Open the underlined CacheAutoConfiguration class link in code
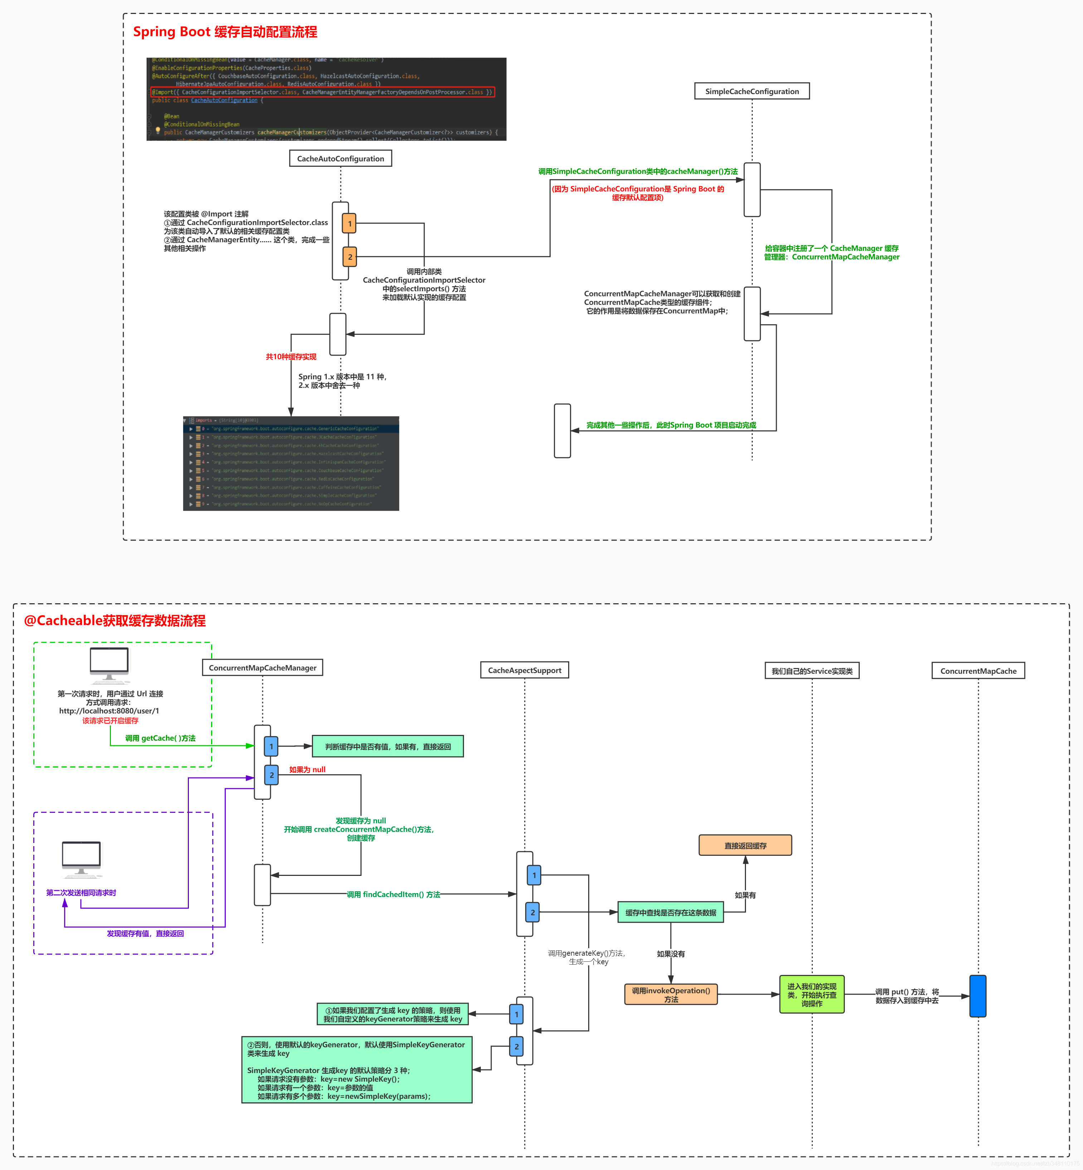1083x1170 pixels. pos(224,100)
